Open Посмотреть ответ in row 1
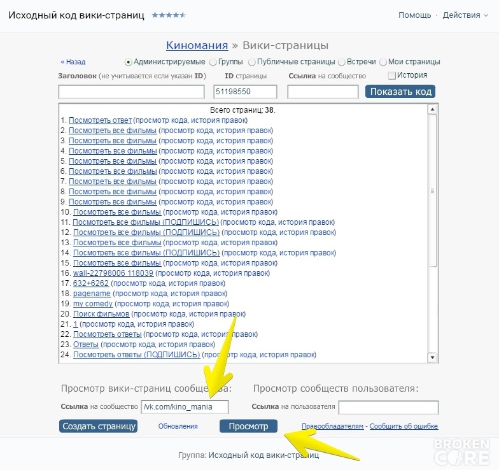The height and width of the screenshot is (470, 499). pos(101,120)
